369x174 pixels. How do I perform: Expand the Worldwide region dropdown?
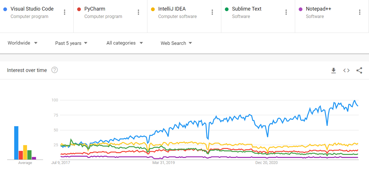[23, 43]
